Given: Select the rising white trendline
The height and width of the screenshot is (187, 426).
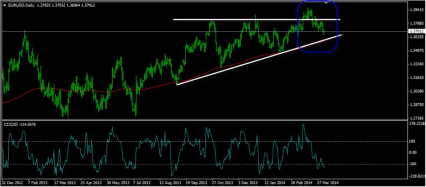Looking at the screenshot, I should [x=259, y=60].
